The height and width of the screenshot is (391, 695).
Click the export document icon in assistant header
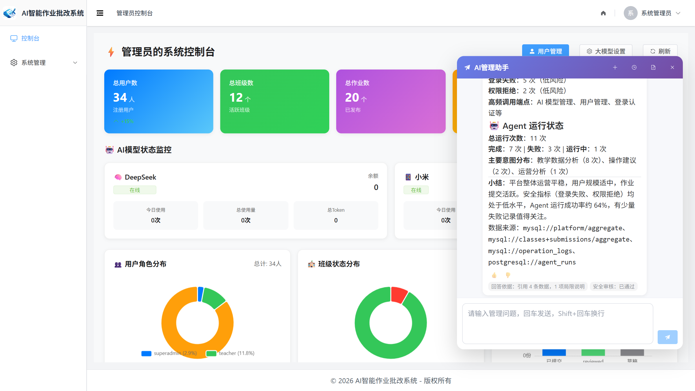[x=653, y=67]
